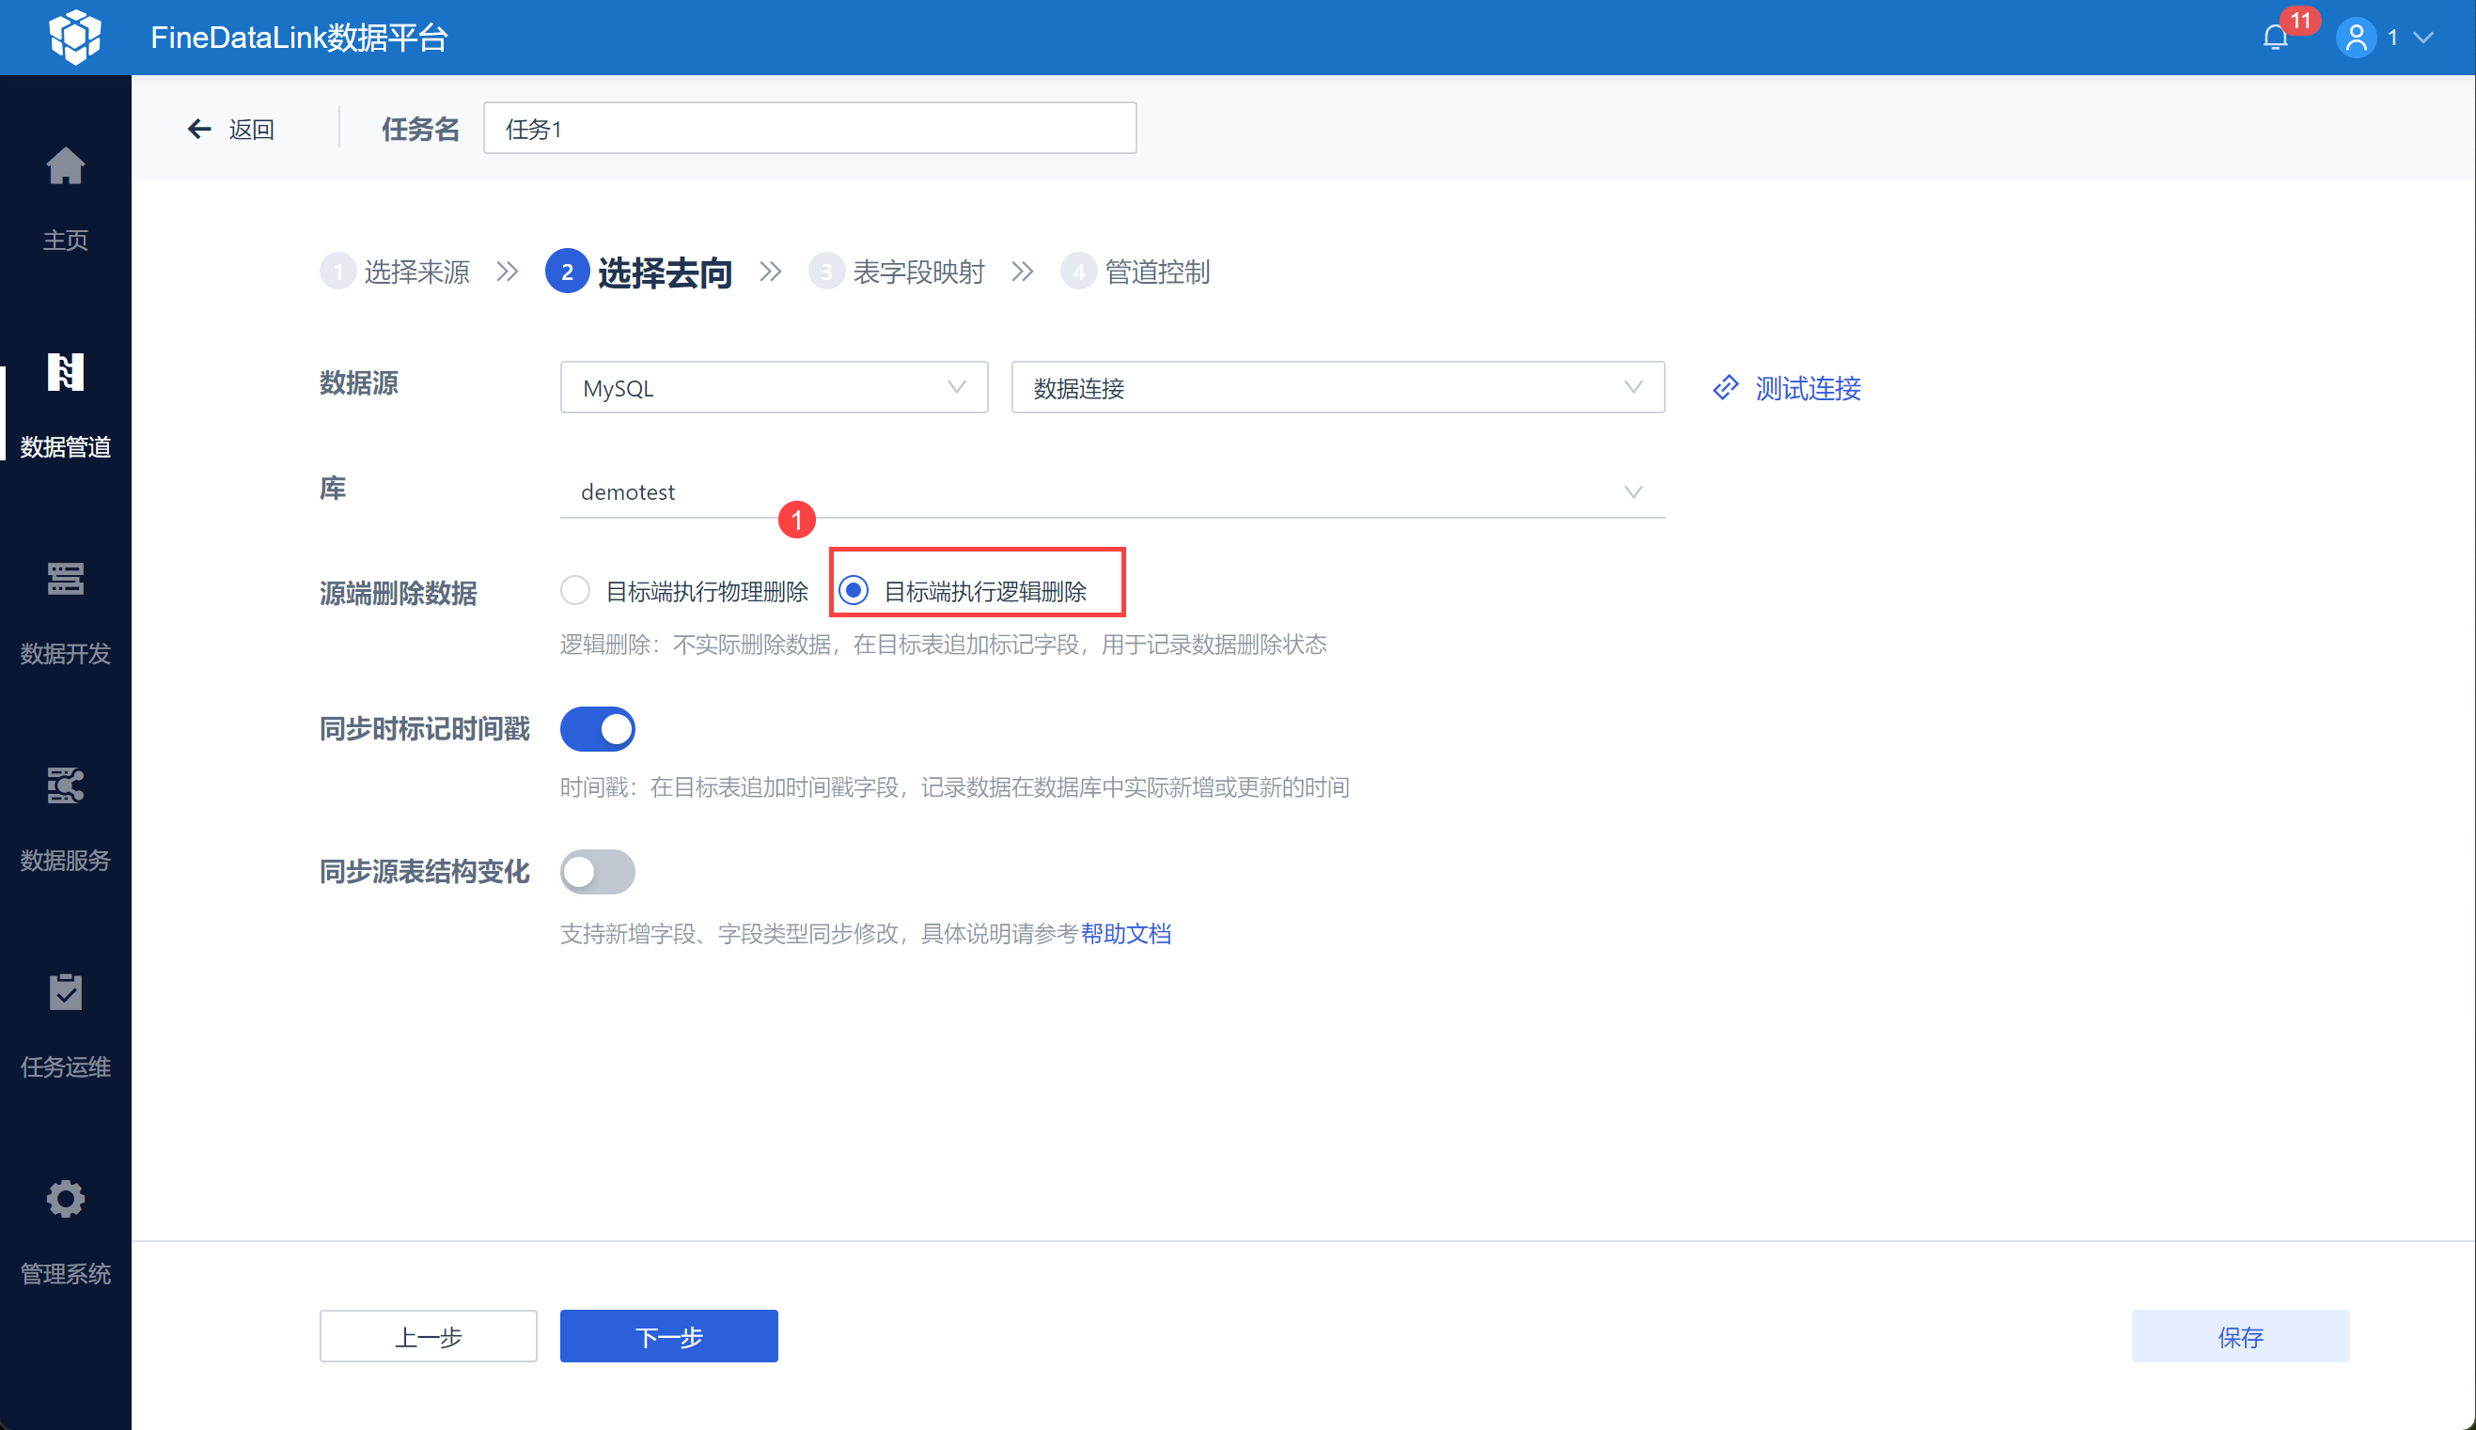The height and width of the screenshot is (1430, 2476).
Task: Select 目标端执行物理删除 radio option
Action: 576,590
